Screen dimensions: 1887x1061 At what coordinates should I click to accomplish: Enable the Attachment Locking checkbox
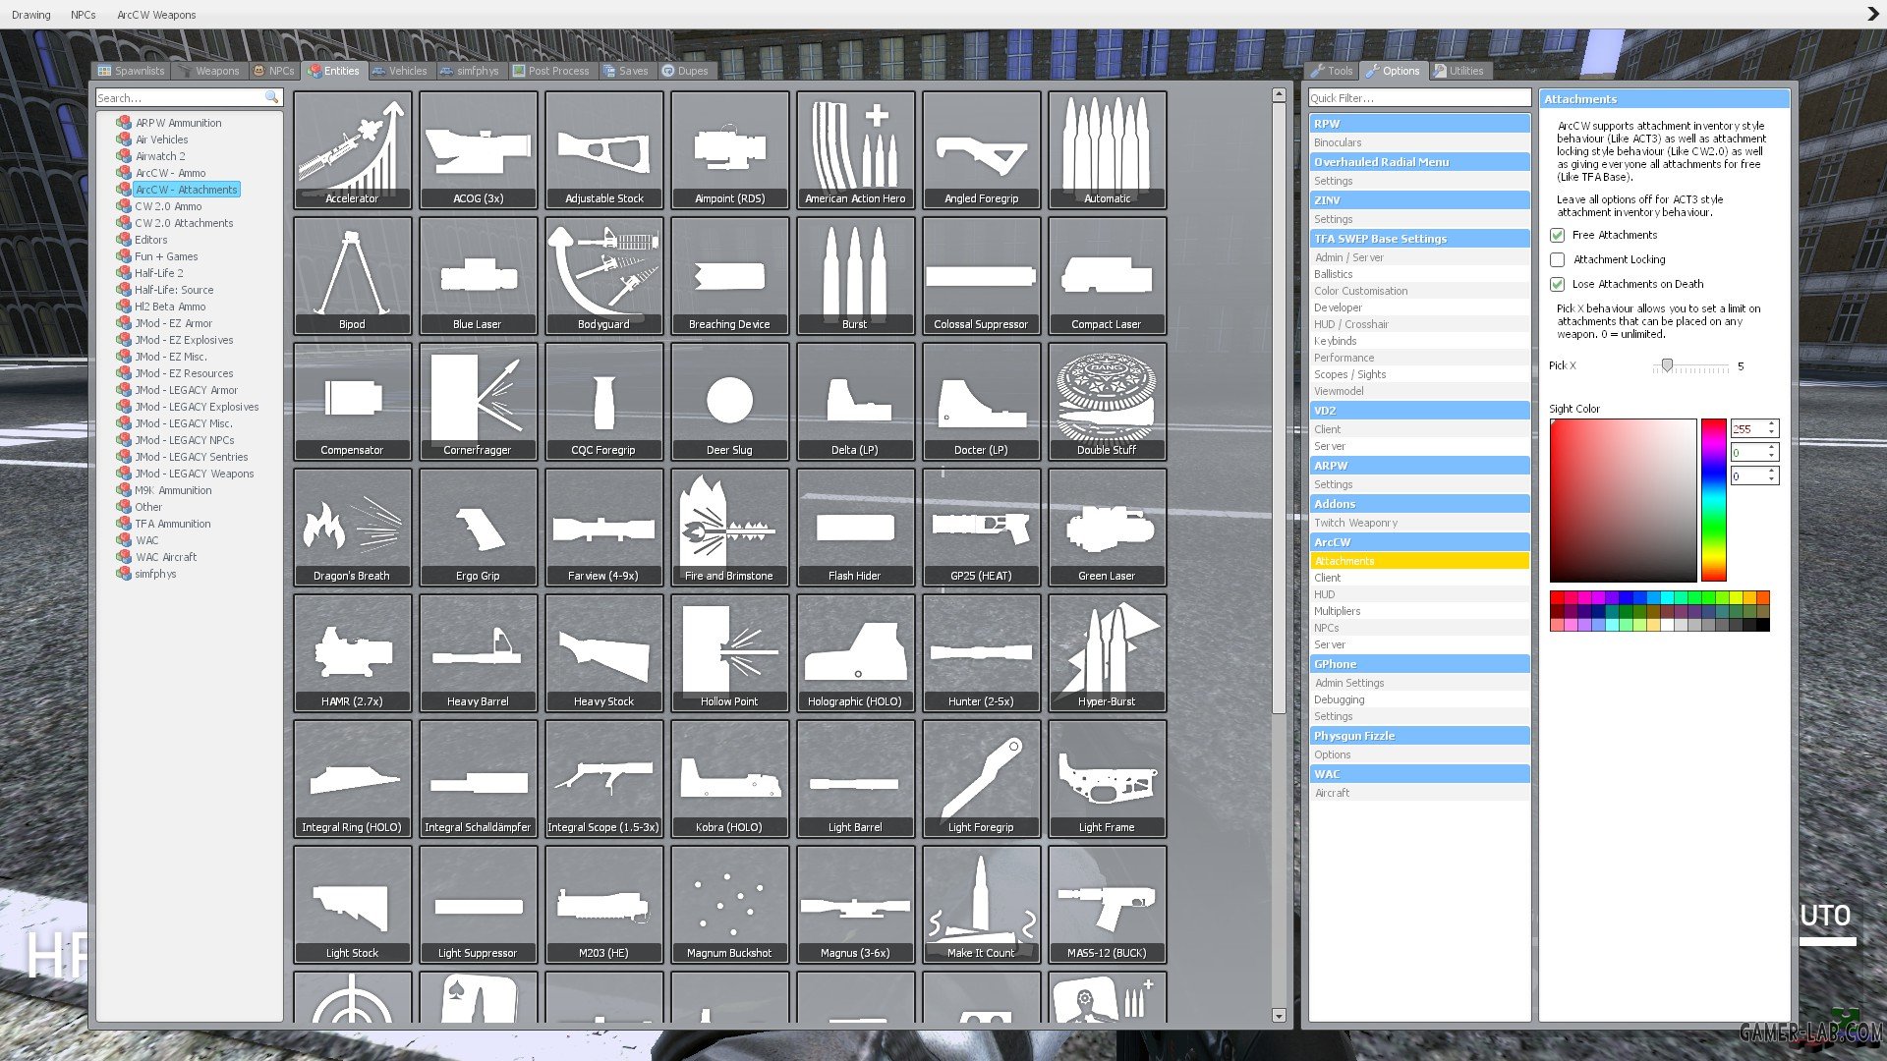(1557, 260)
